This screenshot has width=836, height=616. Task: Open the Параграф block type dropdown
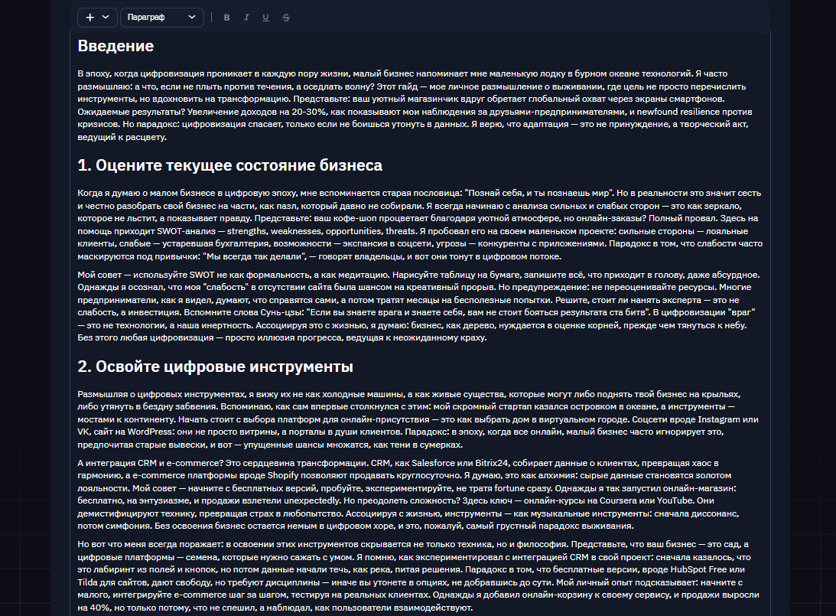(x=161, y=16)
